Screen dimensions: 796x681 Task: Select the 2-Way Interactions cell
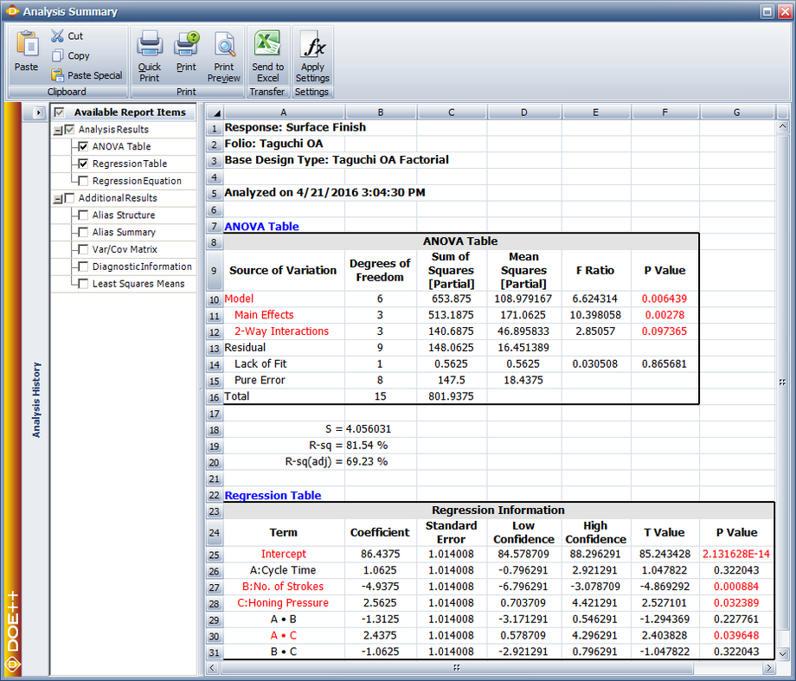[x=285, y=331]
